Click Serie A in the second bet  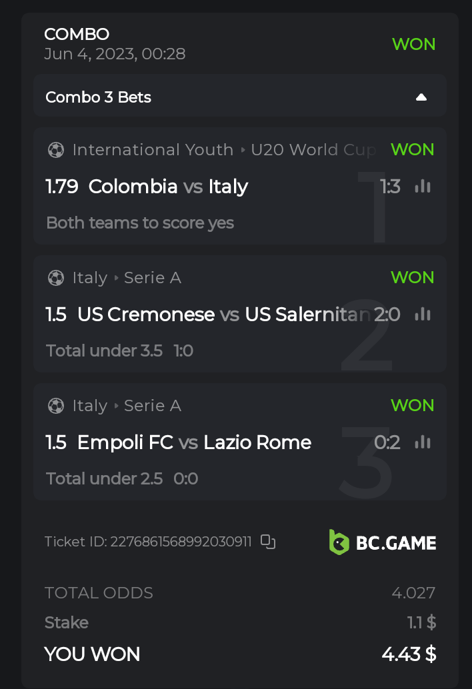tap(153, 278)
